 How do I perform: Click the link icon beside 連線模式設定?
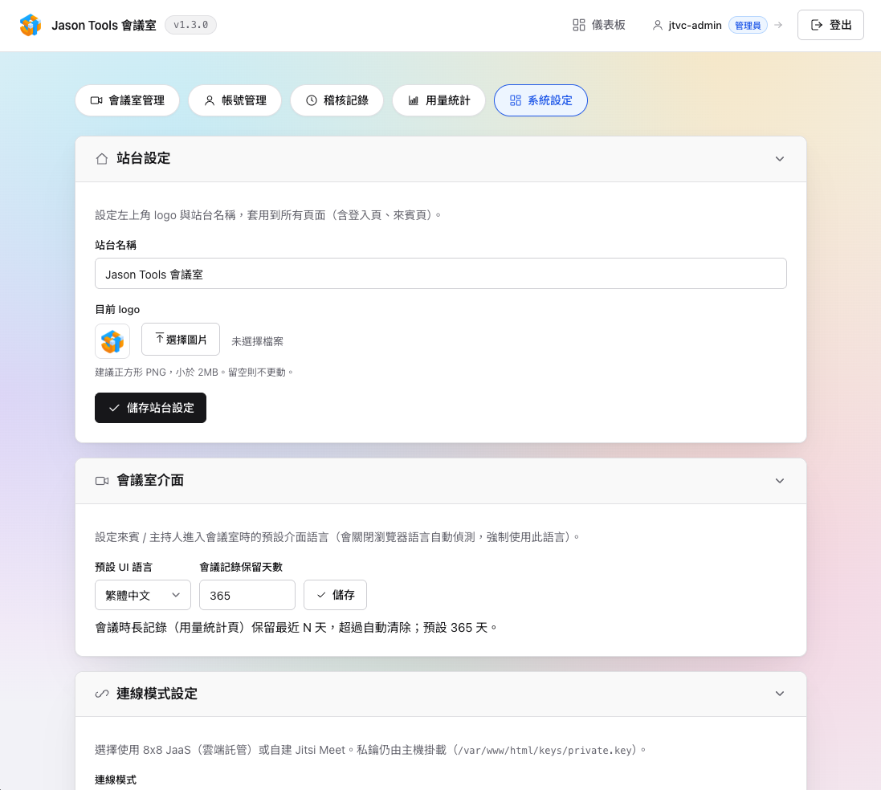coord(102,694)
